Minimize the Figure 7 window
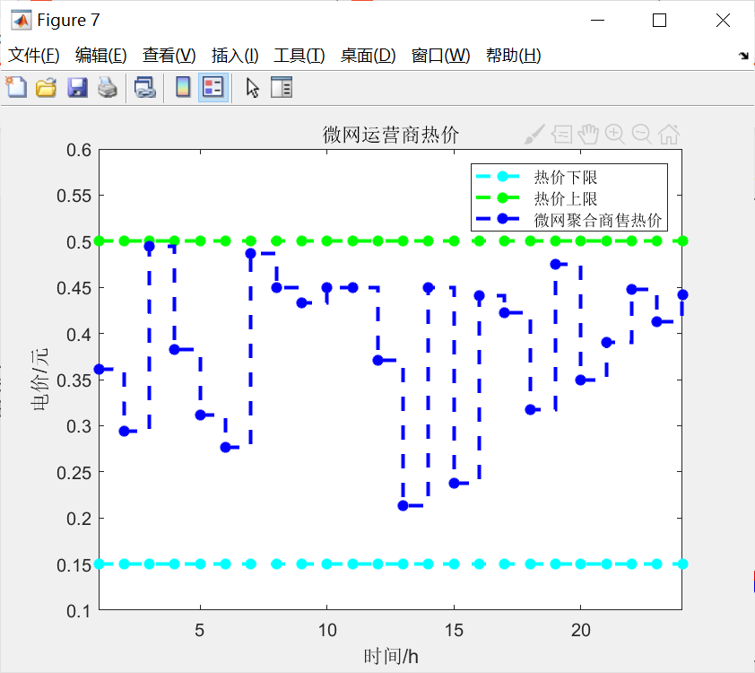Screen dimensions: 755x673 coord(597,21)
